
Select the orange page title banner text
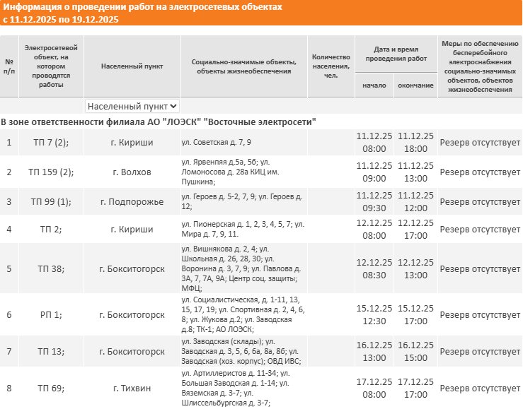coord(142,13)
